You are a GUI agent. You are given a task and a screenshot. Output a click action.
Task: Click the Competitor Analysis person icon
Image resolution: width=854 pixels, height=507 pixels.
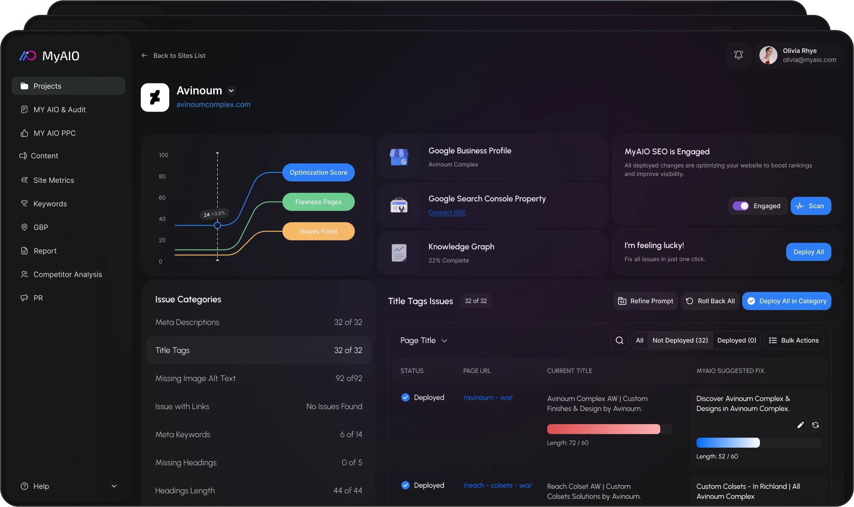click(x=24, y=274)
